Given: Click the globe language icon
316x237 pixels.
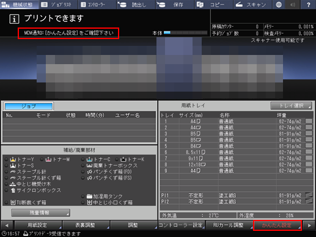Looking at the screenshot, I should (279, 4).
